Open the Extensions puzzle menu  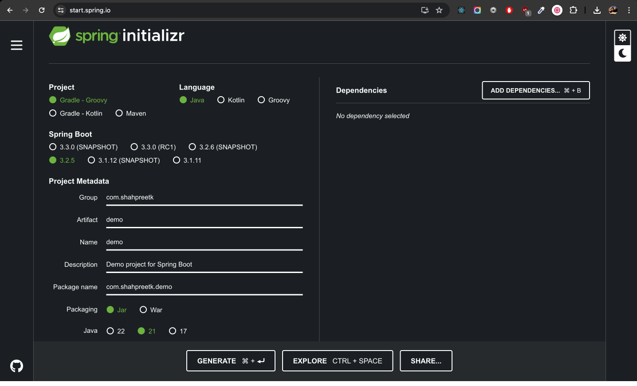click(x=573, y=10)
